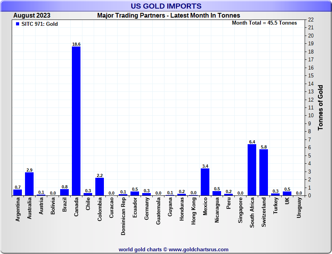Screen dimensions: 332x254
Task: Click the Chile axis label
Action: coord(88,204)
